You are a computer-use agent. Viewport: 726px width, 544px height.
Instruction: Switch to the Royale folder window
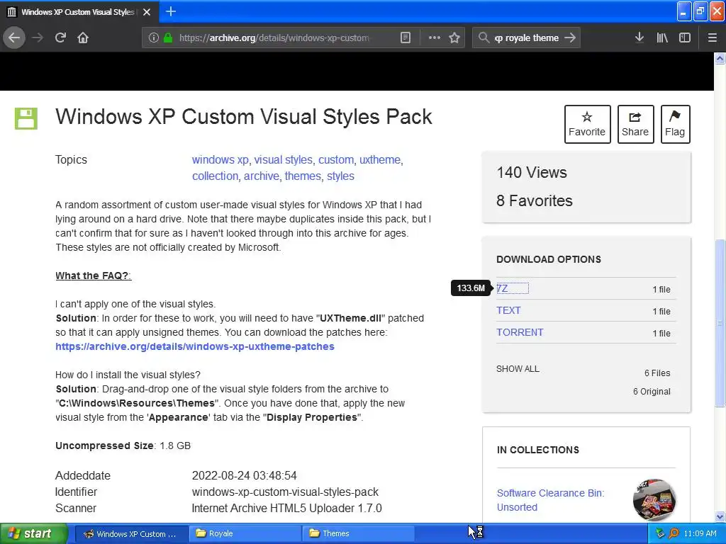coord(245,534)
